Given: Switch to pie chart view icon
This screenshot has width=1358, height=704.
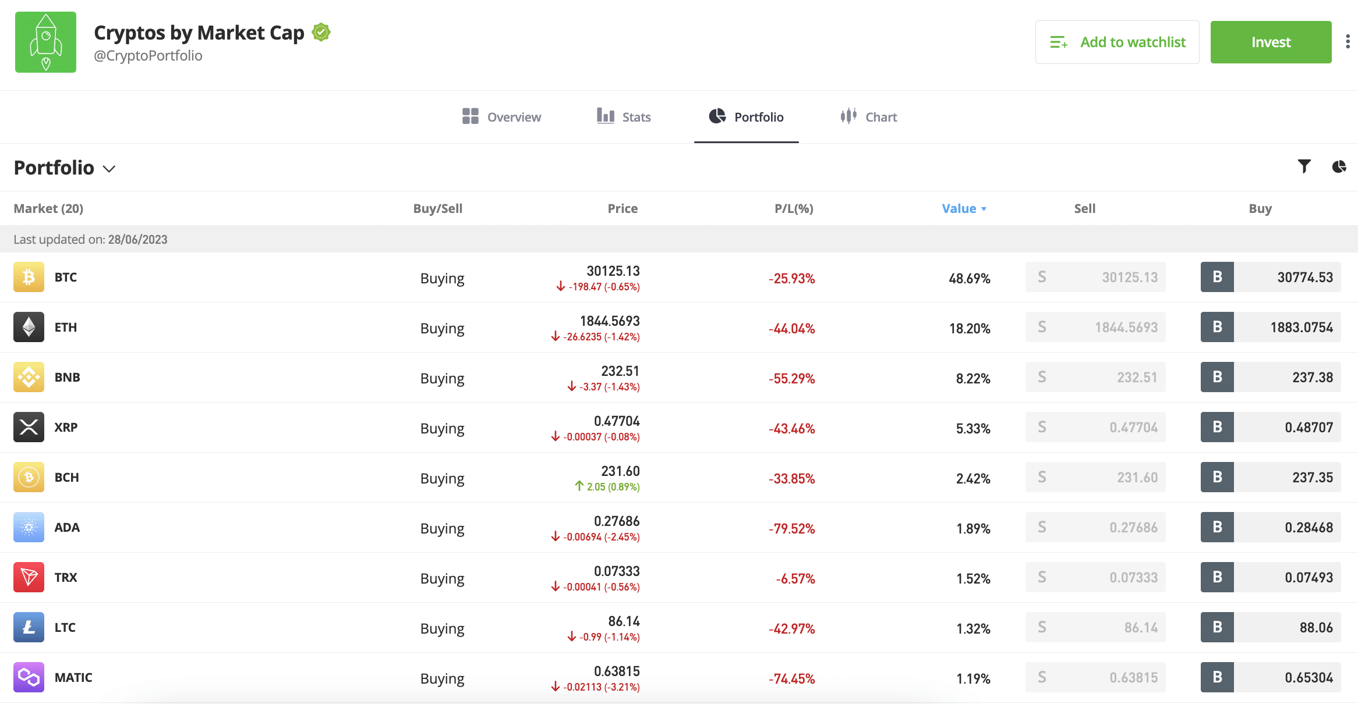Looking at the screenshot, I should coord(1339,166).
